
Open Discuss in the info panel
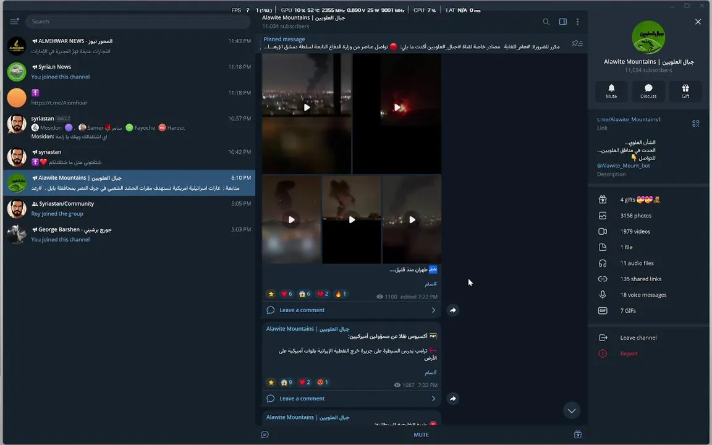click(x=648, y=91)
